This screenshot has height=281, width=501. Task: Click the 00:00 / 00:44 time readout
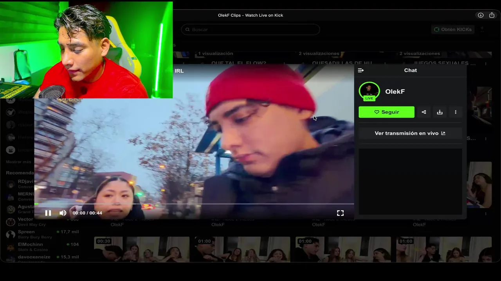click(87, 213)
